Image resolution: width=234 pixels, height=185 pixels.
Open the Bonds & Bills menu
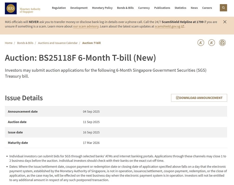(x=125, y=8)
